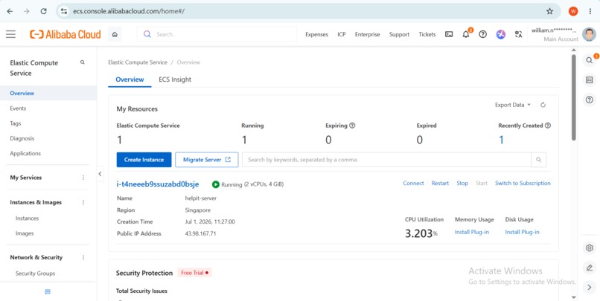The image size is (600, 301).
Task: Focus the keyword search input field
Action: (x=386, y=160)
